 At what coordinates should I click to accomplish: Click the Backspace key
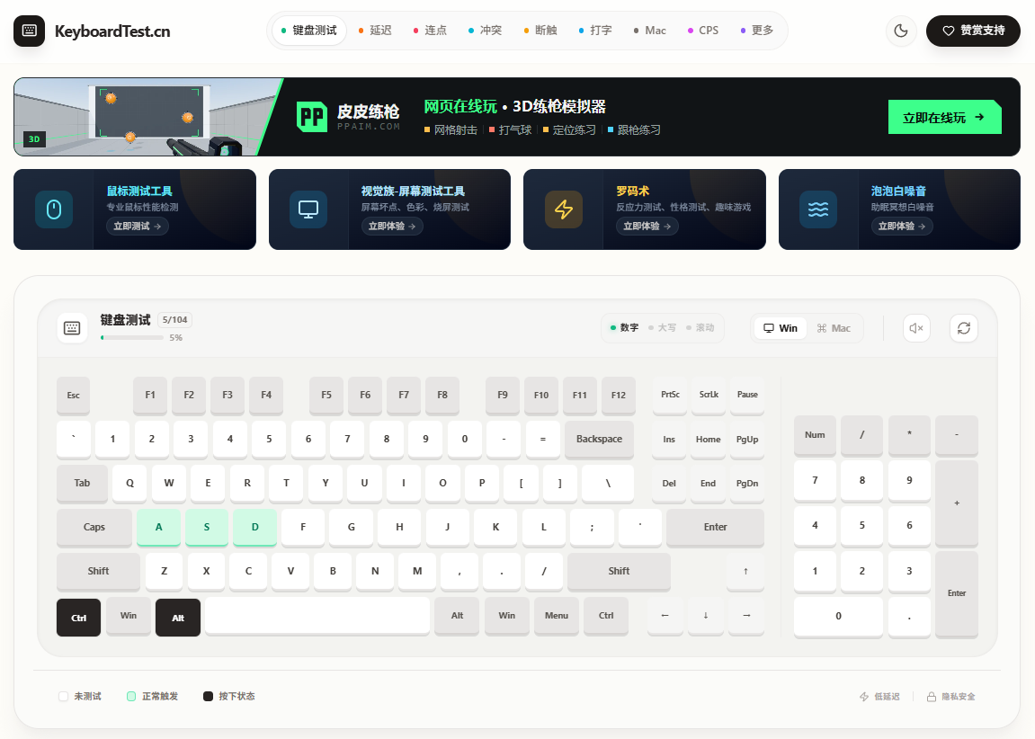click(x=600, y=439)
